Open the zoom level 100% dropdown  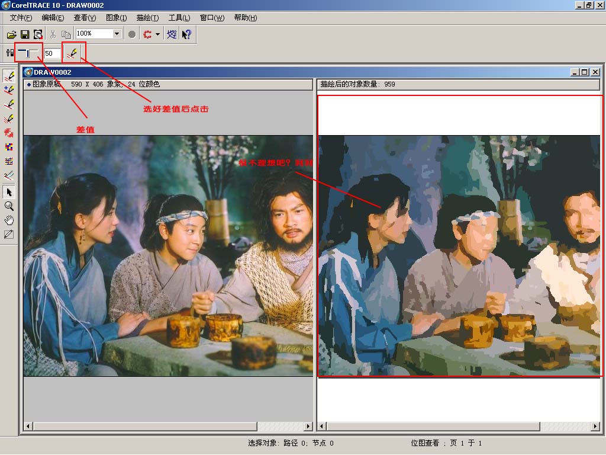pos(117,34)
